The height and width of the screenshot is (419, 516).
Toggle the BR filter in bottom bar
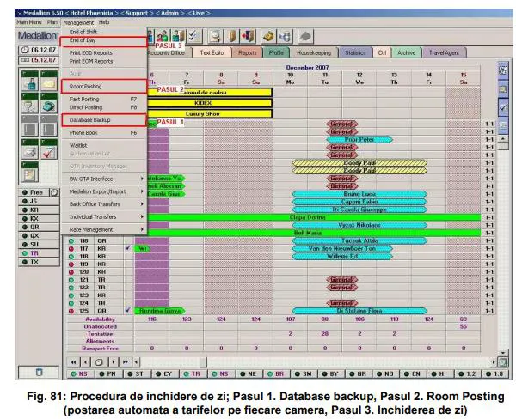click(x=276, y=374)
